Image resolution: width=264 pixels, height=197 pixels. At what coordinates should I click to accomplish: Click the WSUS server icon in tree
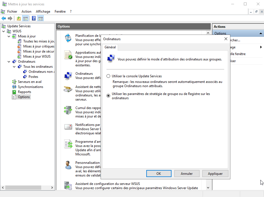(x=9, y=31)
